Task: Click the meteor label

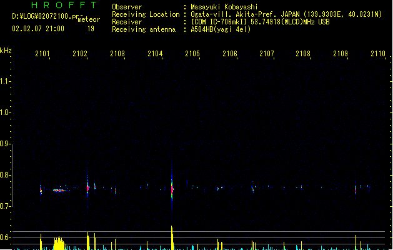Action: [89, 19]
